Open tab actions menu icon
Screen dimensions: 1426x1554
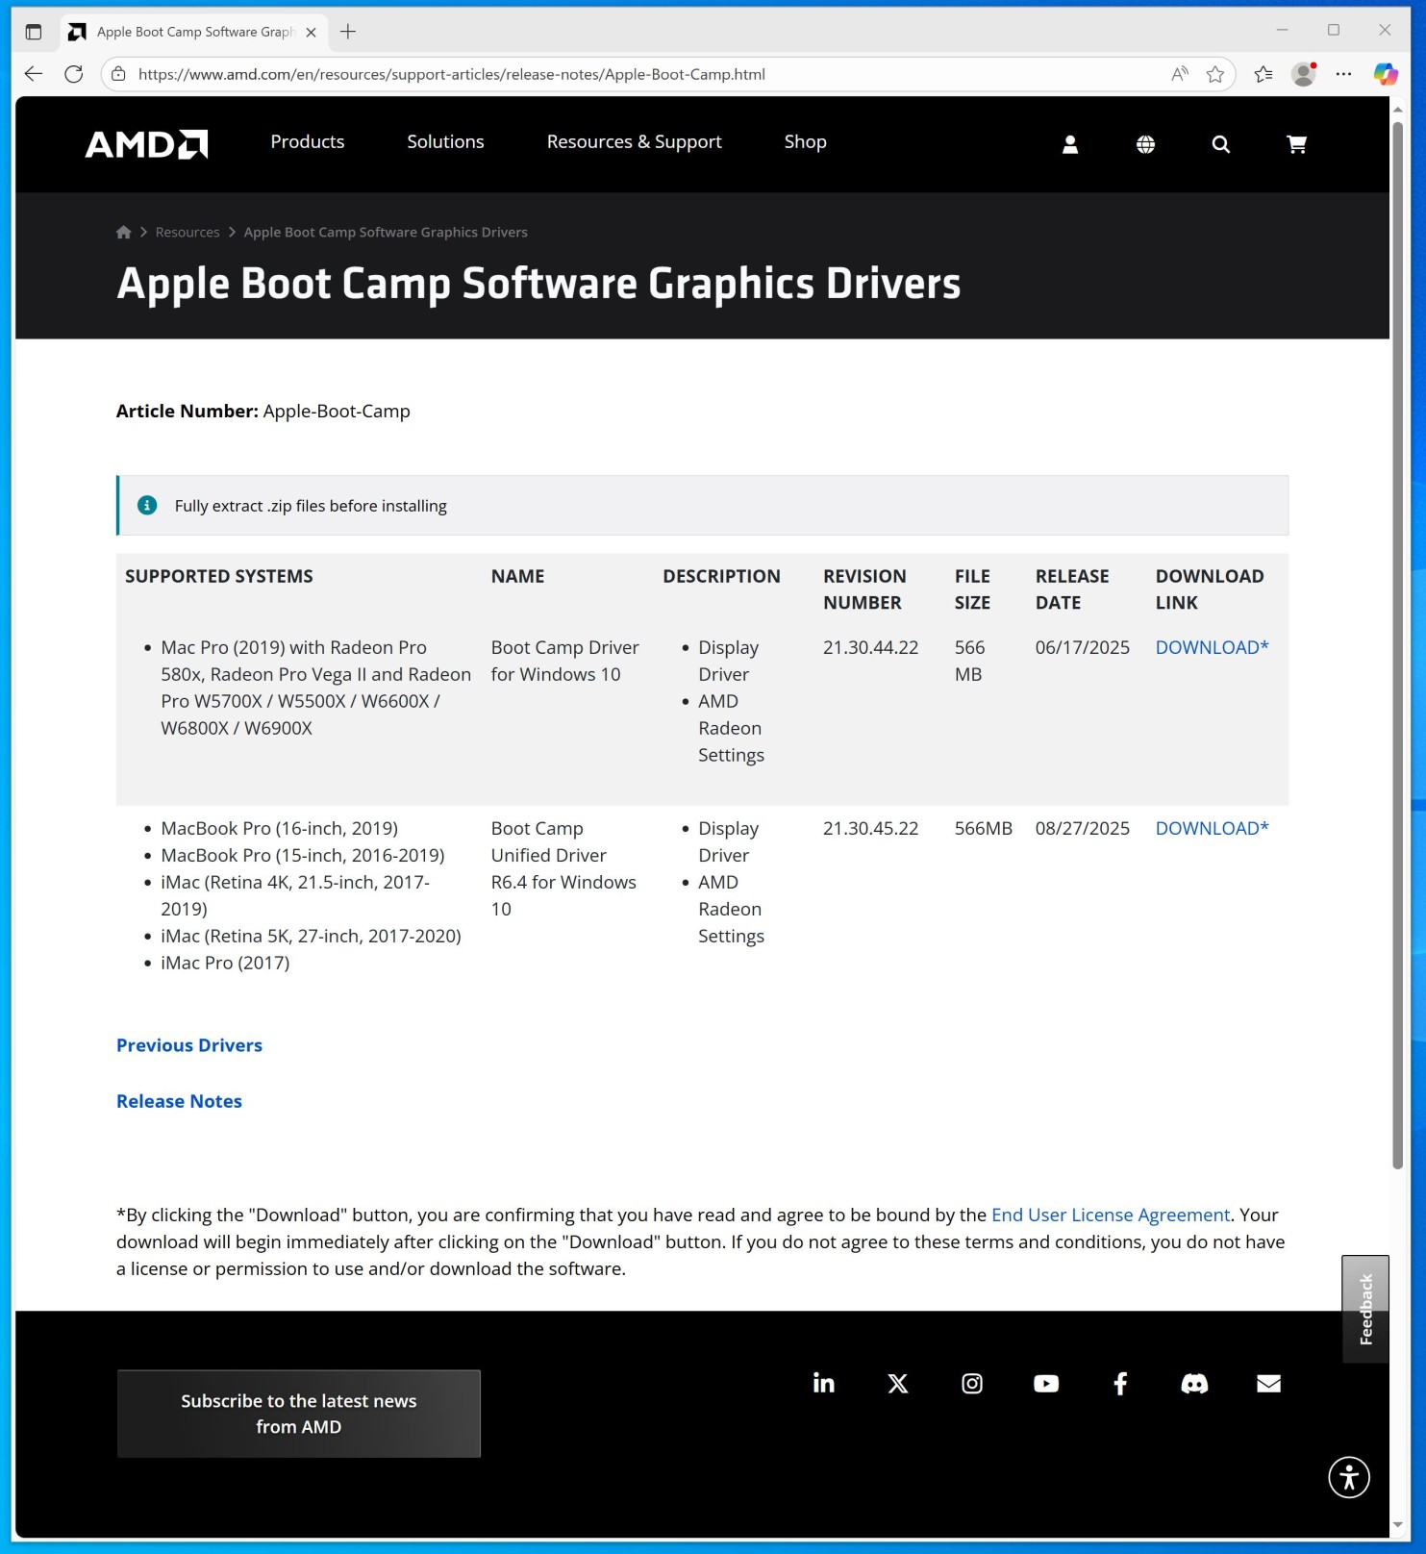point(34,32)
